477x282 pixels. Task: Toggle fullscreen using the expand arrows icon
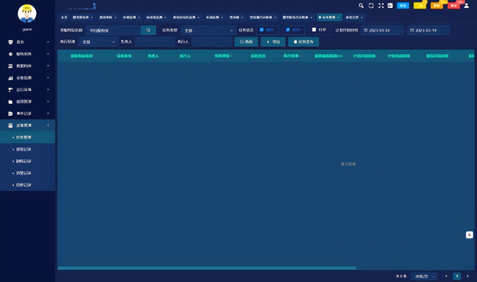pos(381,6)
